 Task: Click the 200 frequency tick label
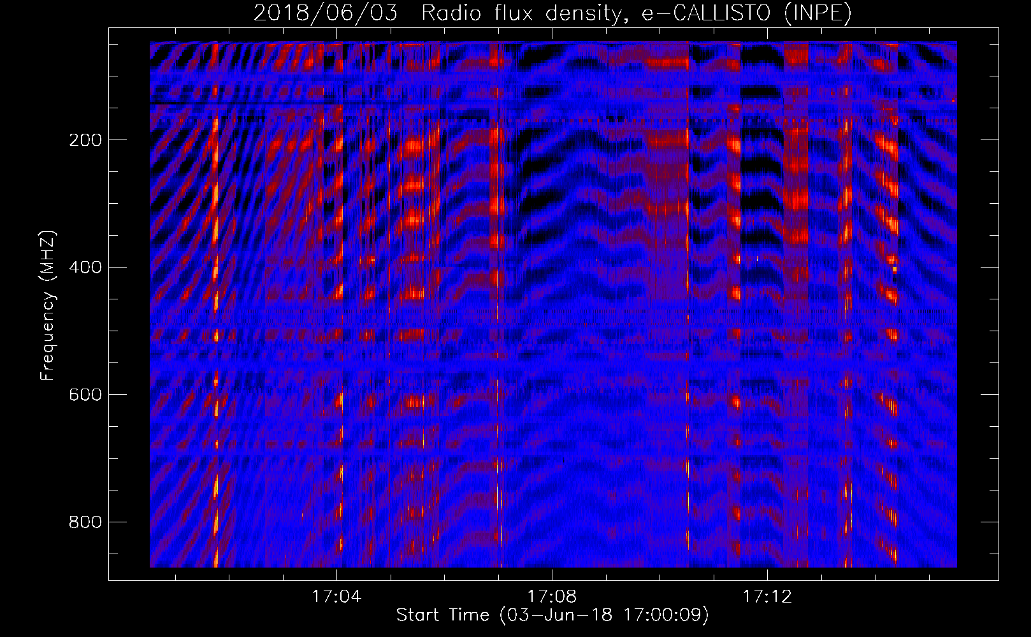[85, 140]
